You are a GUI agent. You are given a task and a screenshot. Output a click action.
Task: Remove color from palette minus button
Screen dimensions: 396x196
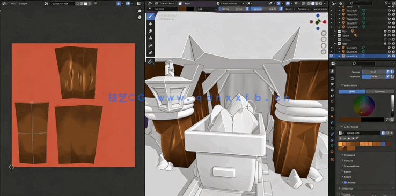click(x=344, y=138)
